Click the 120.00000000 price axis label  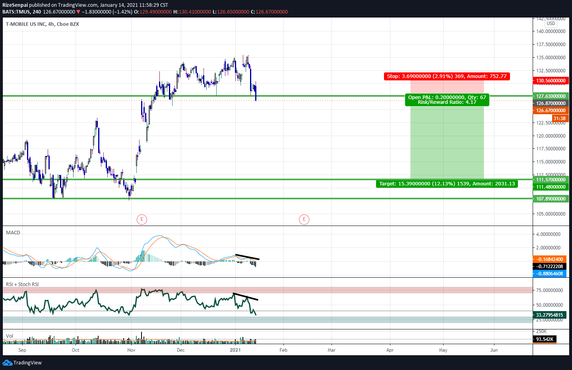(x=551, y=136)
